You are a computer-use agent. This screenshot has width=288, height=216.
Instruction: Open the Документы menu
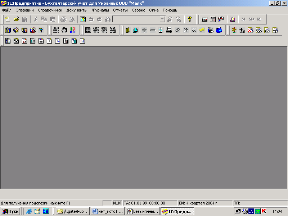[x=77, y=10]
